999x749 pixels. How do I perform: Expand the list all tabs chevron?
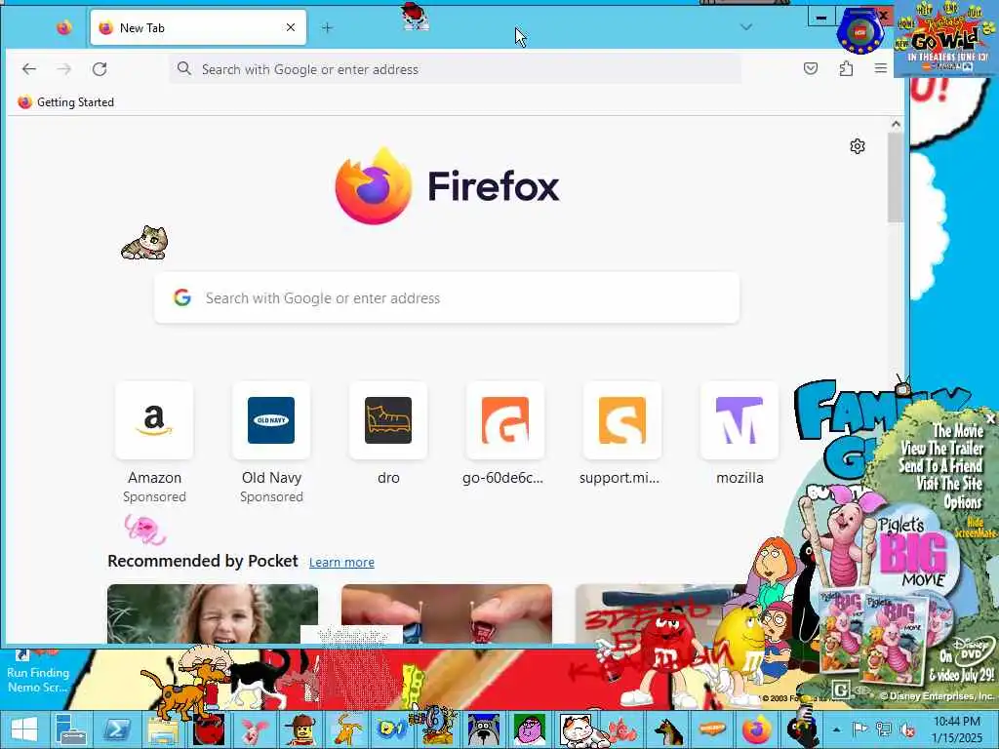[746, 27]
